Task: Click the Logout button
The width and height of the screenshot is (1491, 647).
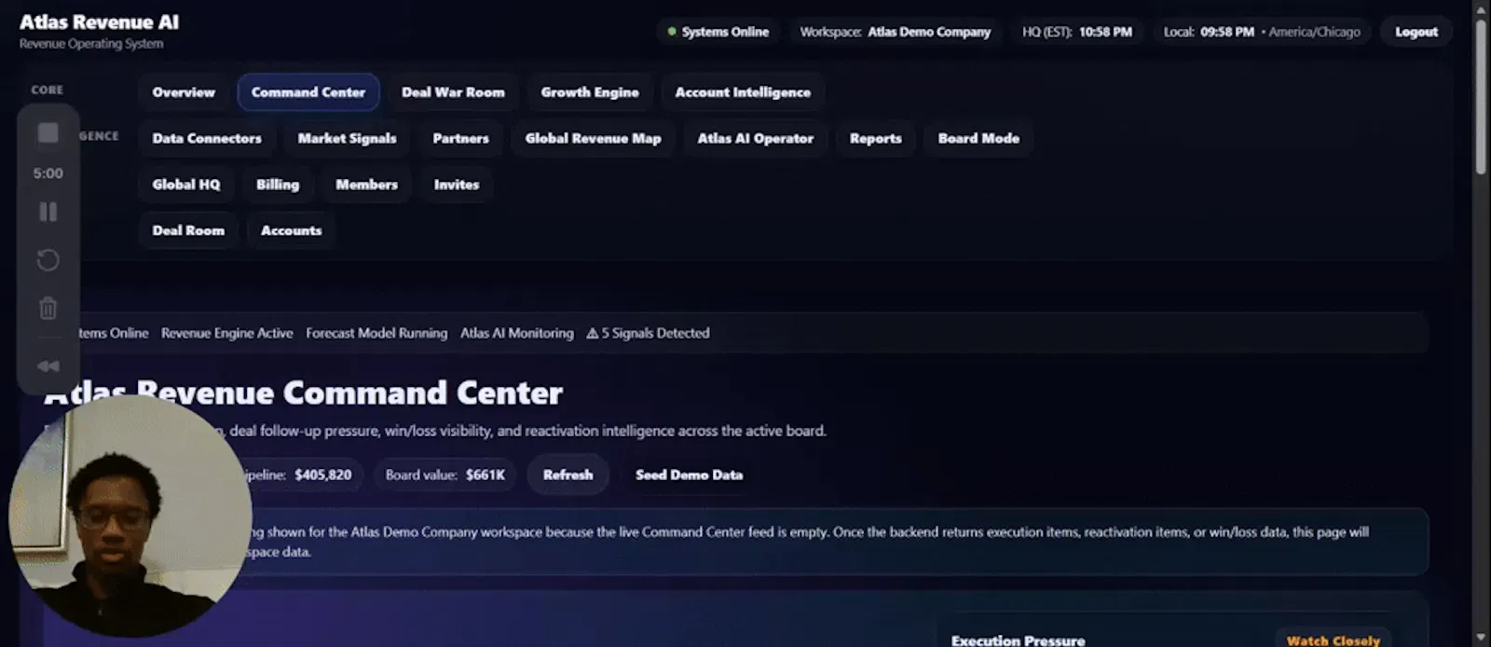Action: coord(1416,32)
